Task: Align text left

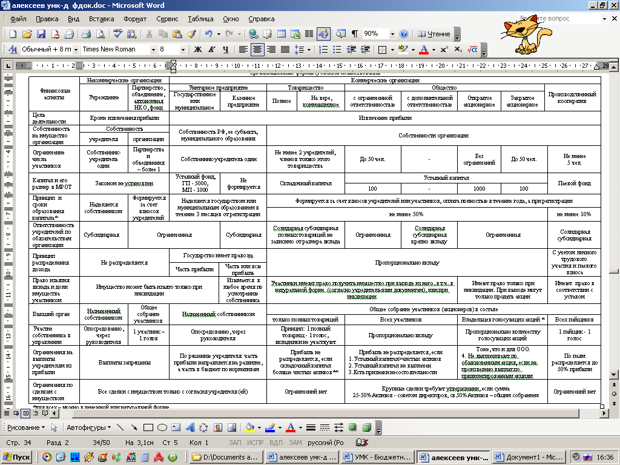Action: click(x=243, y=50)
